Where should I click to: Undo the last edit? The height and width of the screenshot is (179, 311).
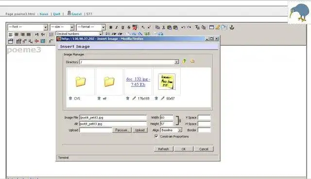[x=183, y=27]
